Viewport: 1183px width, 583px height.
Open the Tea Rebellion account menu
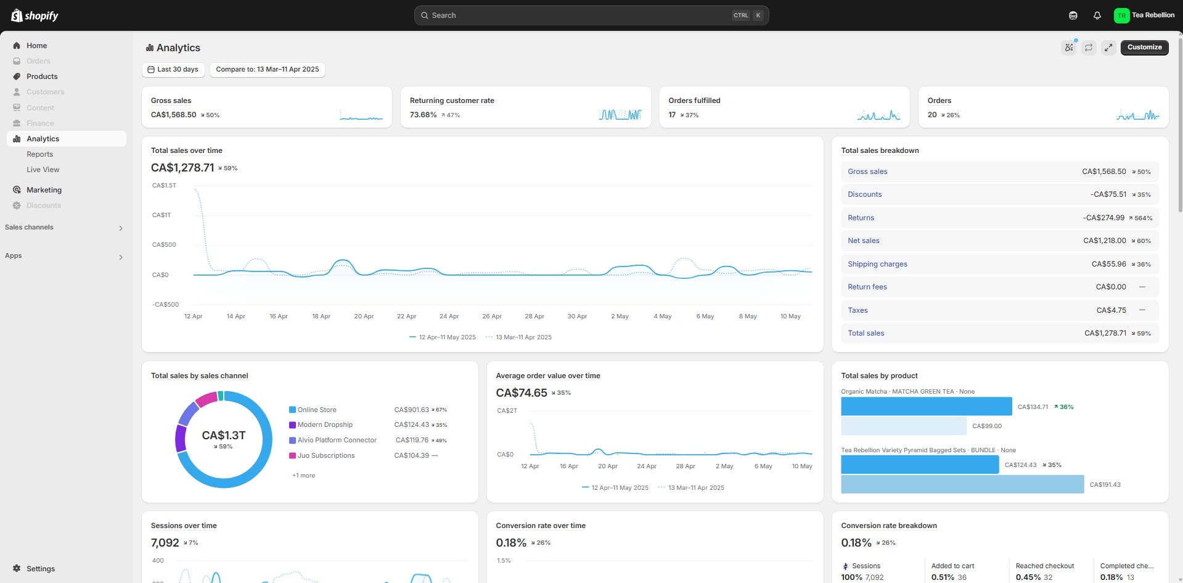[x=1144, y=15]
